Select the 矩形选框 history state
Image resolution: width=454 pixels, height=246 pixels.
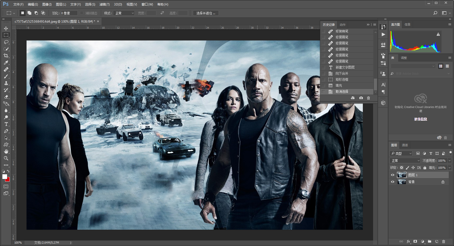click(347, 80)
